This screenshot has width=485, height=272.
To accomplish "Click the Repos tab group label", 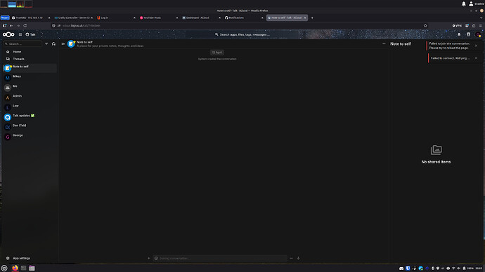I will (x=5, y=18).
